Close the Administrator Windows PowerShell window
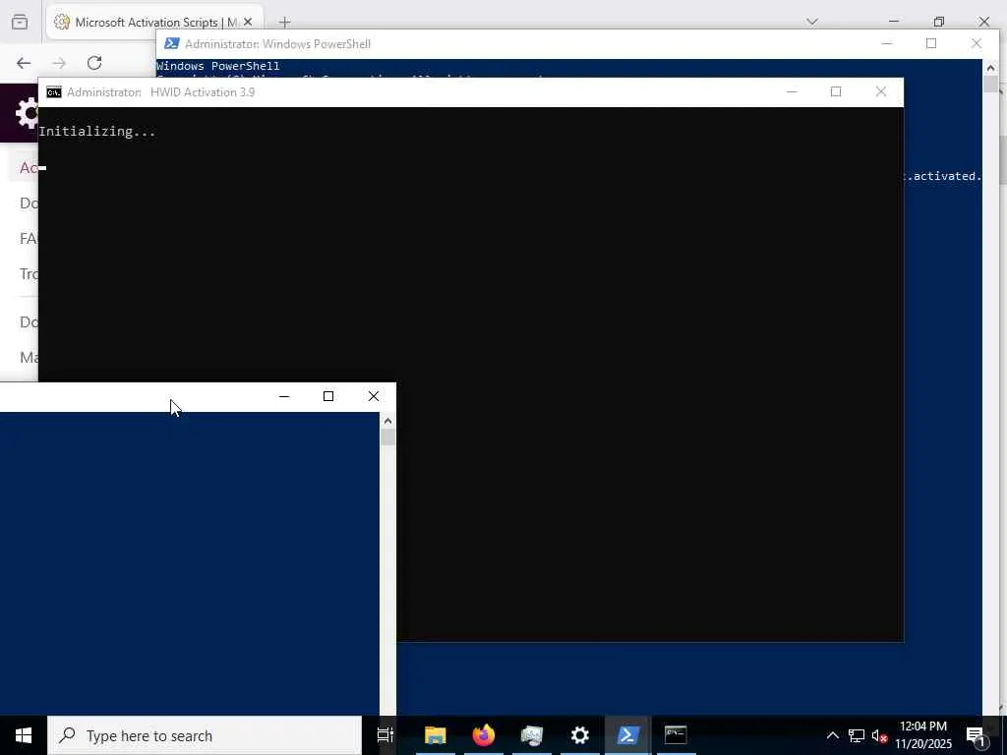Viewport: 1007px width, 755px height. 977,43
